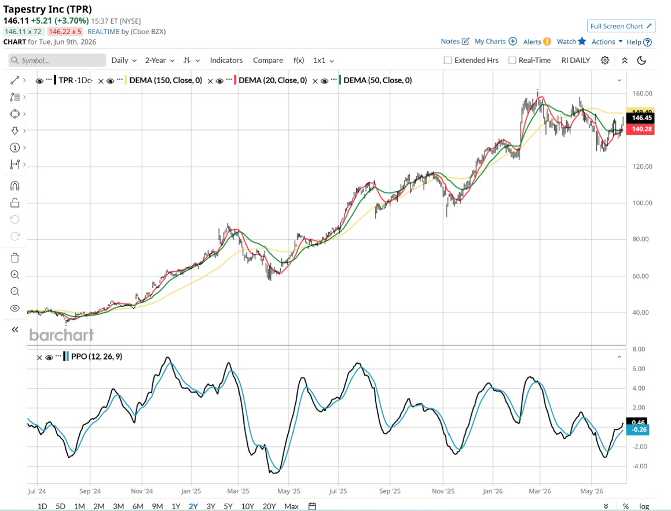Collapse the PPO pane chevron

pyautogui.click(x=619, y=357)
